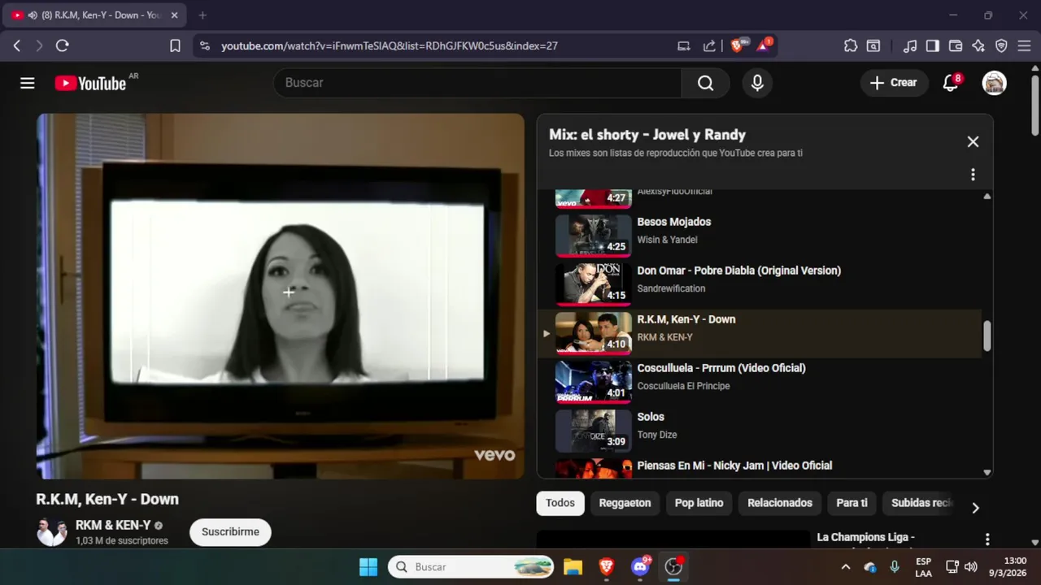The width and height of the screenshot is (1041, 585).
Task: Open Brave Shields lion icon
Action: tap(738, 45)
